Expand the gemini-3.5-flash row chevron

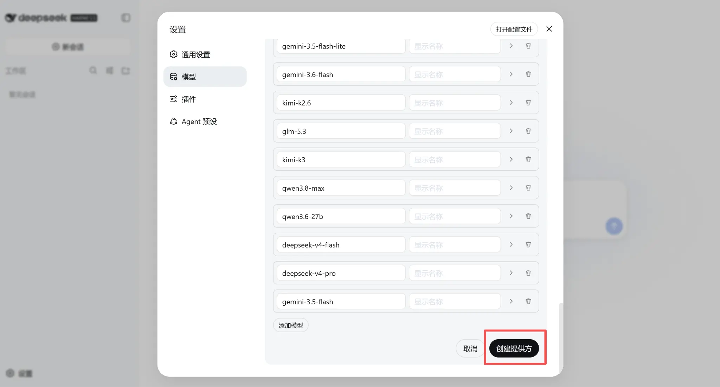pos(511,301)
